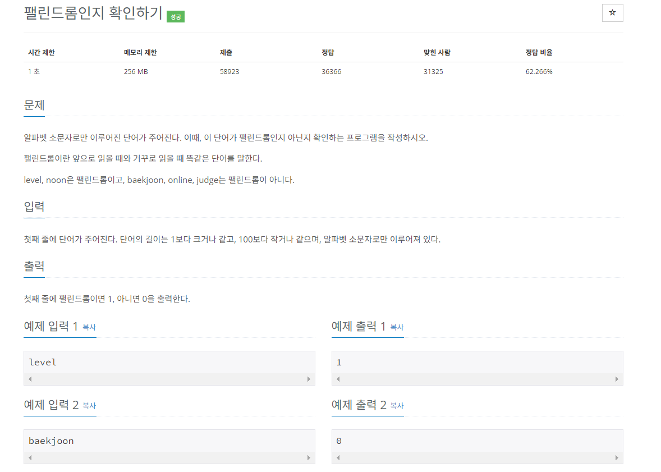Click the star favorite button
Screen dimensions: 661x472
click(612, 13)
